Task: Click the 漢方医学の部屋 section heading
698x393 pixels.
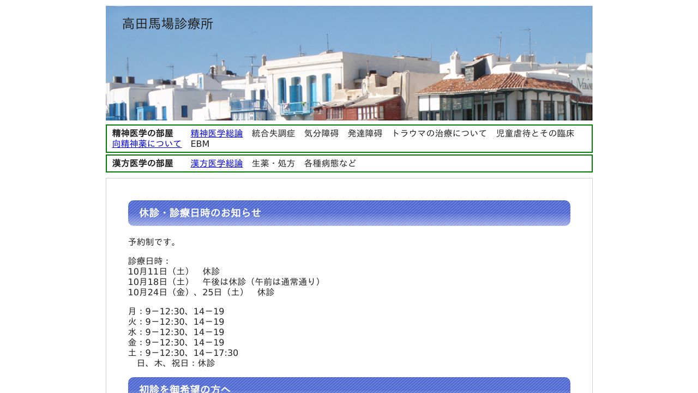Action: coord(142,163)
